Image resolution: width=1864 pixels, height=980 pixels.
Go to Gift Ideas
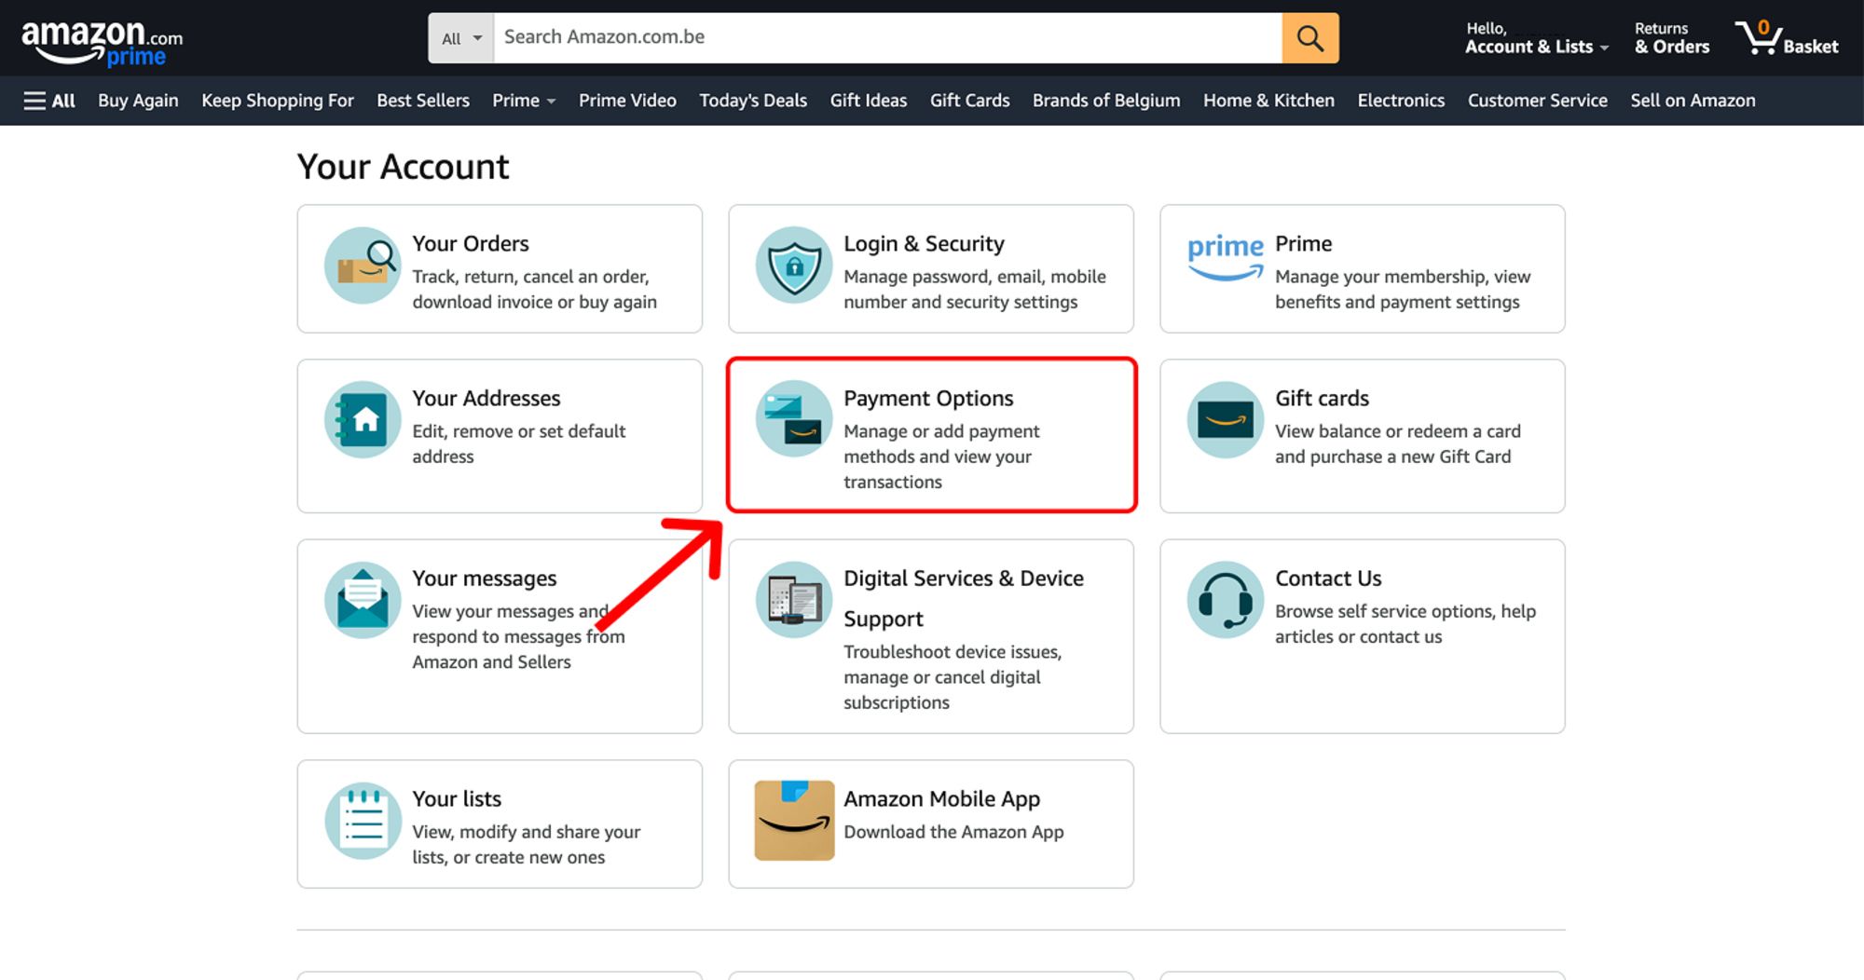pyautogui.click(x=869, y=101)
